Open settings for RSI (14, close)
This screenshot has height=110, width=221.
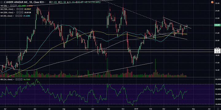point(19,79)
